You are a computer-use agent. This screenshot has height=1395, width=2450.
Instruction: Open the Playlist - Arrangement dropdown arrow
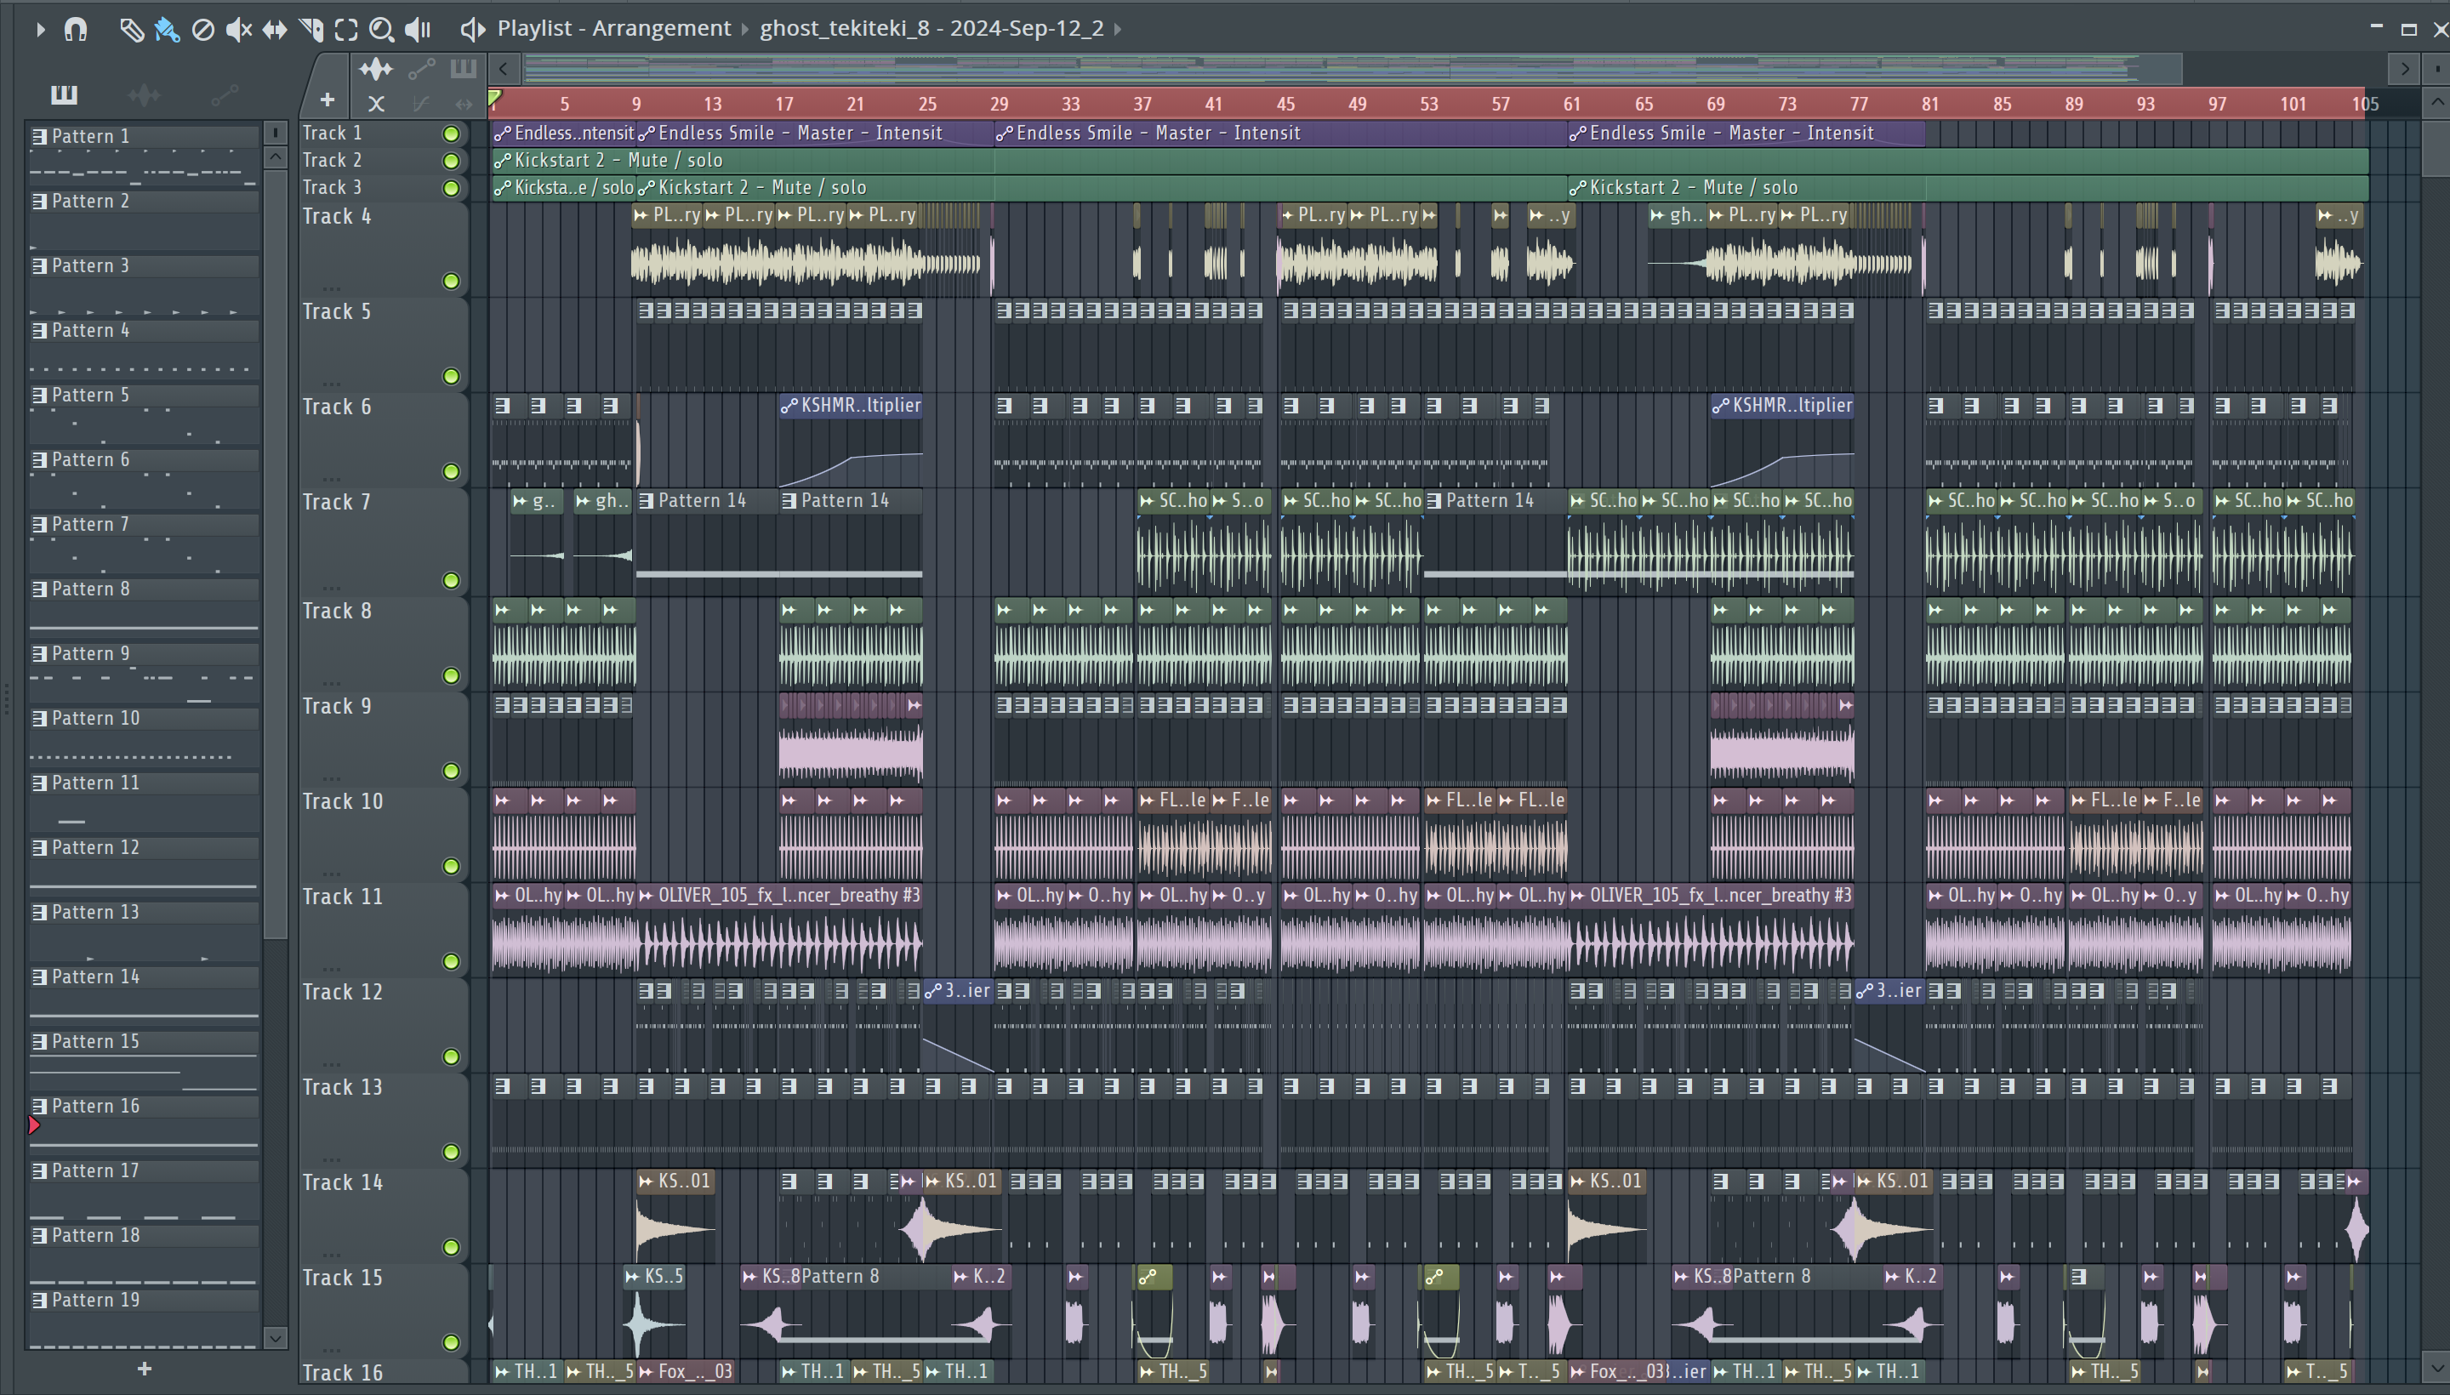click(744, 29)
